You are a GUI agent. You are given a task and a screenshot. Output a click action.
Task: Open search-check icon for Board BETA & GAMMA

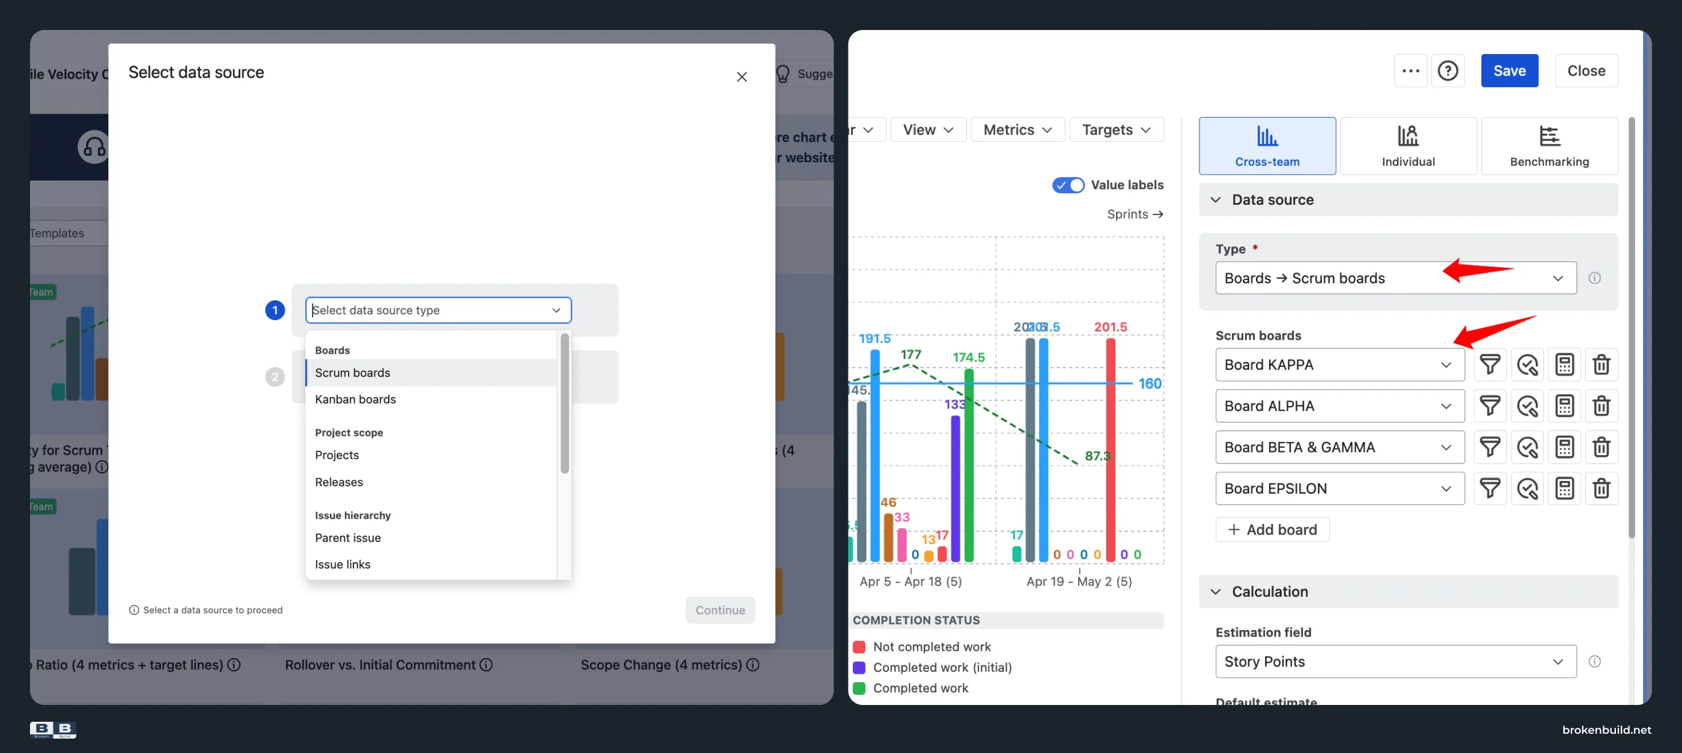click(x=1527, y=447)
